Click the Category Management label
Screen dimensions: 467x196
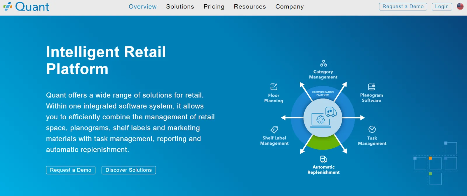tap(323, 74)
